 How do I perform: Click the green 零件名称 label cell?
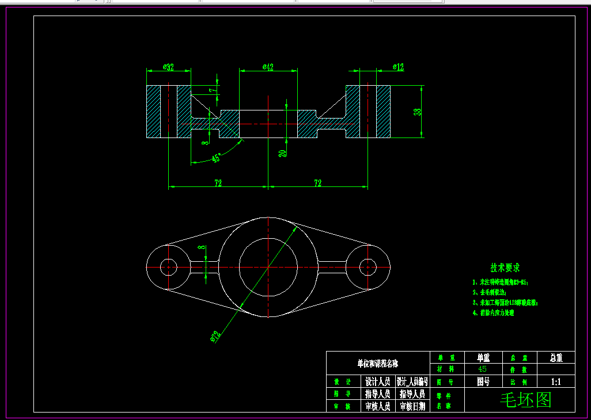448,400
